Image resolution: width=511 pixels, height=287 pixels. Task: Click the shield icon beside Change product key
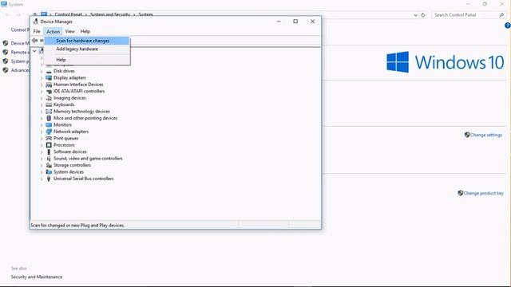pos(461,193)
